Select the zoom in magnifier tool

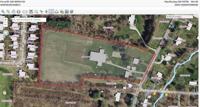pyautogui.click(x=3, y=12)
